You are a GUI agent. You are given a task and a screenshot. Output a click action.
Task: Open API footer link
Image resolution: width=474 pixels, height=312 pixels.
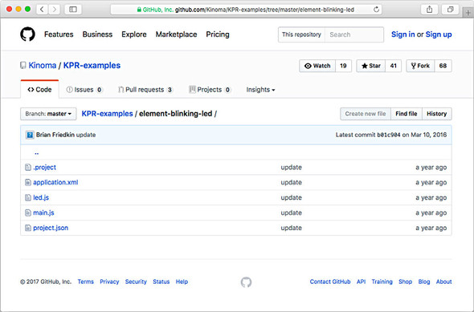(361, 282)
